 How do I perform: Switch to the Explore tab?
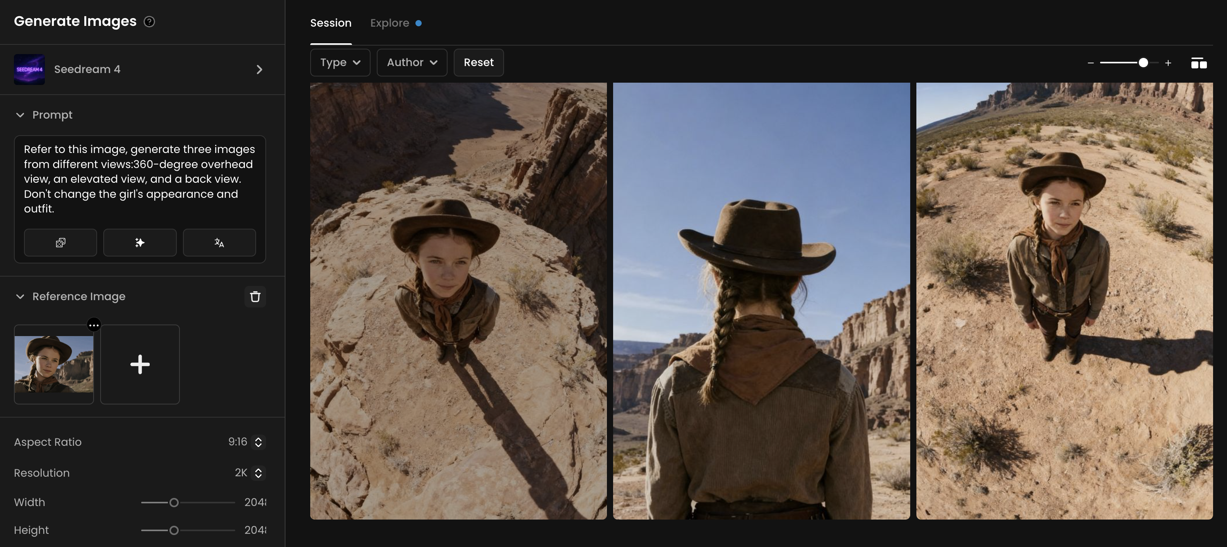tap(390, 23)
